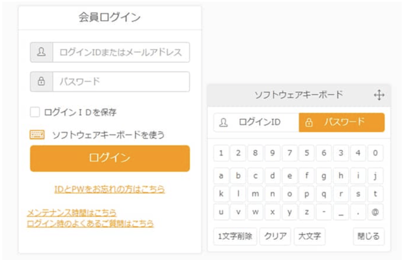
Task: Tap the d key on software keyboard
Action: click(x=273, y=176)
